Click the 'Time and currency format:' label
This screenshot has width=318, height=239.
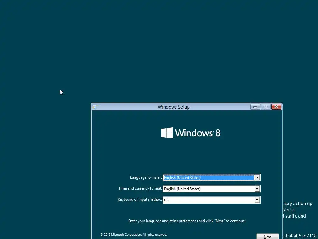[140, 188]
